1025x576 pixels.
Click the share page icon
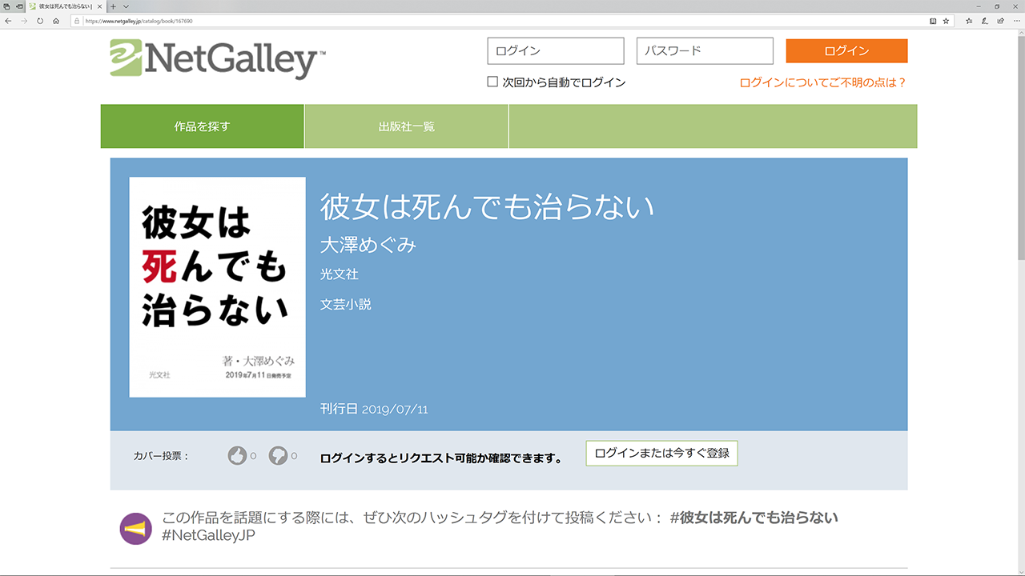pyautogui.click(x=1000, y=21)
